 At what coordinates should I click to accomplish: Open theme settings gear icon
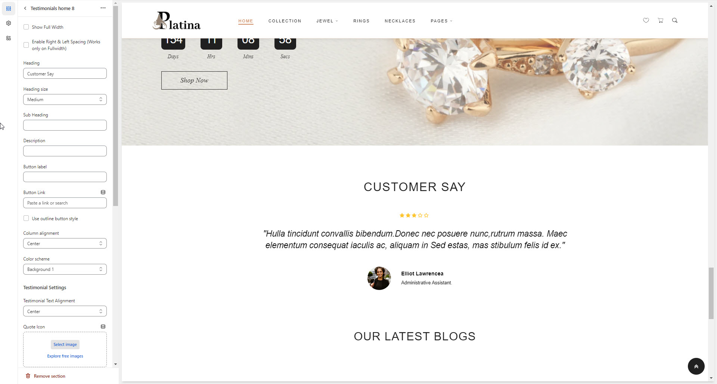click(x=9, y=23)
